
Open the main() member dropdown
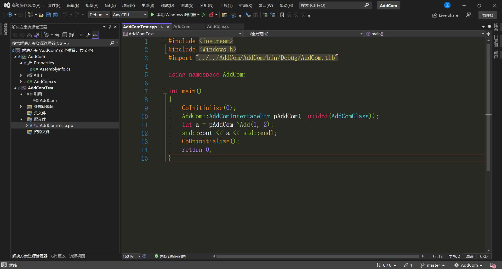425,34
